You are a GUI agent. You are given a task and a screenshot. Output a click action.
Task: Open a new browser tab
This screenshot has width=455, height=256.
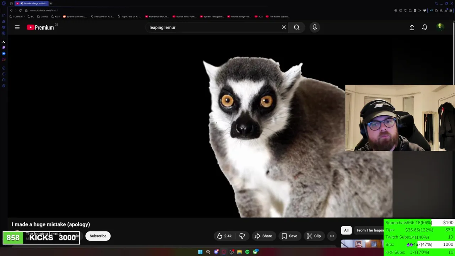click(51, 3)
